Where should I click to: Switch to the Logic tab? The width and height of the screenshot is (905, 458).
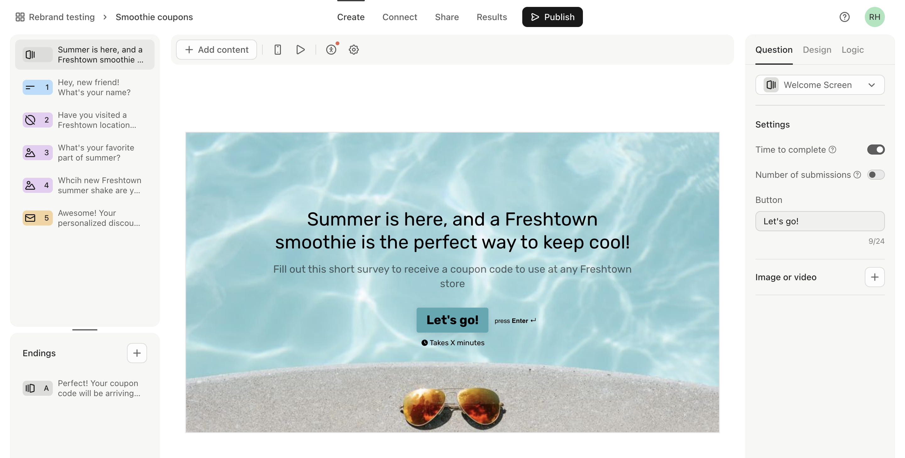click(x=853, y=50)
